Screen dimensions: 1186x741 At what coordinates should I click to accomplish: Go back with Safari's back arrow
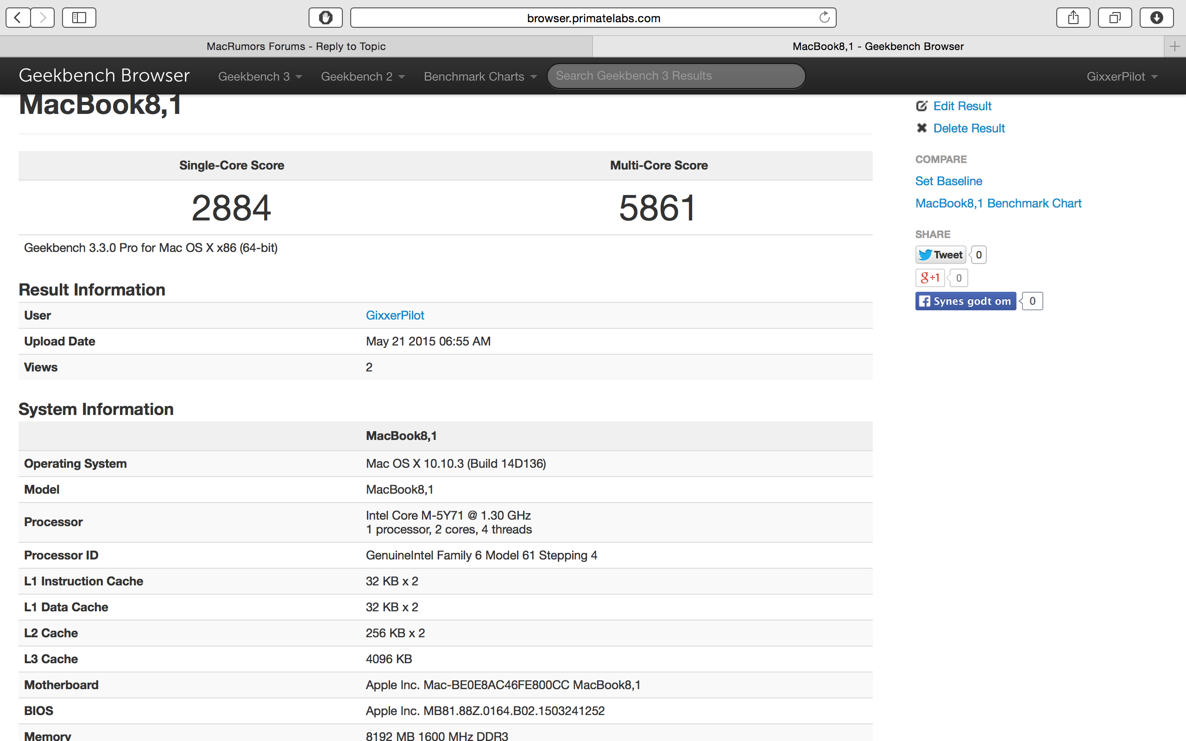18,18
